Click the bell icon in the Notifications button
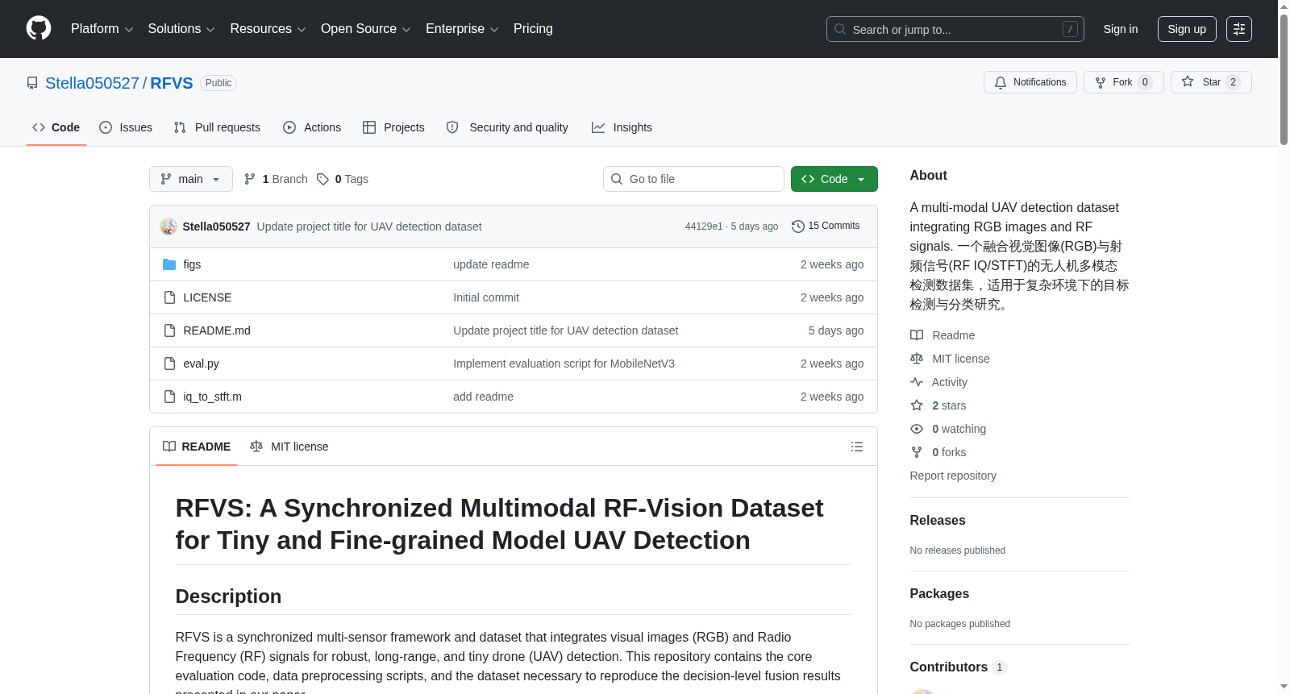 click(x=1001, y=82)
